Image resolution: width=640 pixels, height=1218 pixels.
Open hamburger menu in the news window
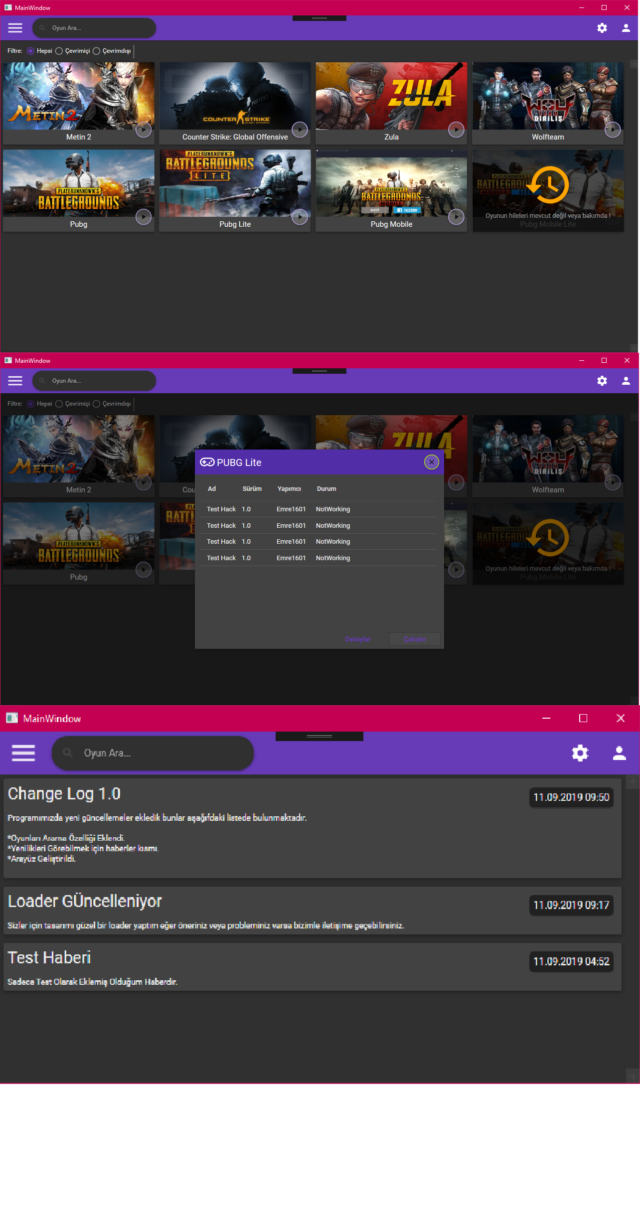point(23,753)
